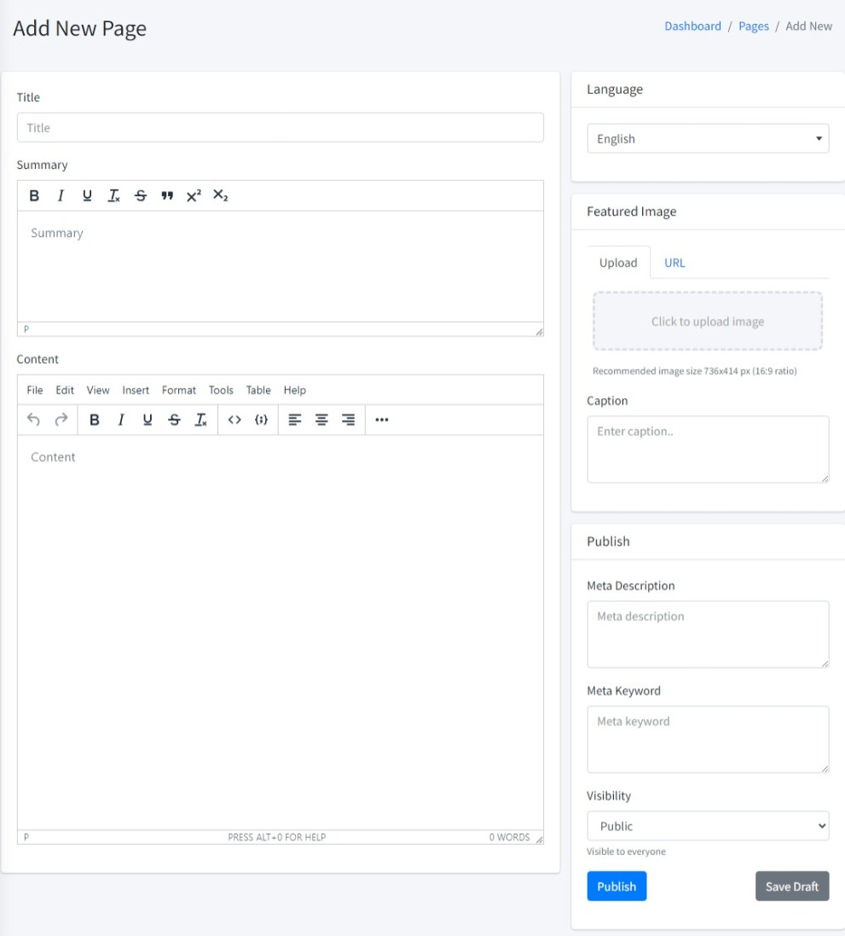The image size is (845, 936).
Task: Click the undo arrow in Content editor
Action: point(34,419)
